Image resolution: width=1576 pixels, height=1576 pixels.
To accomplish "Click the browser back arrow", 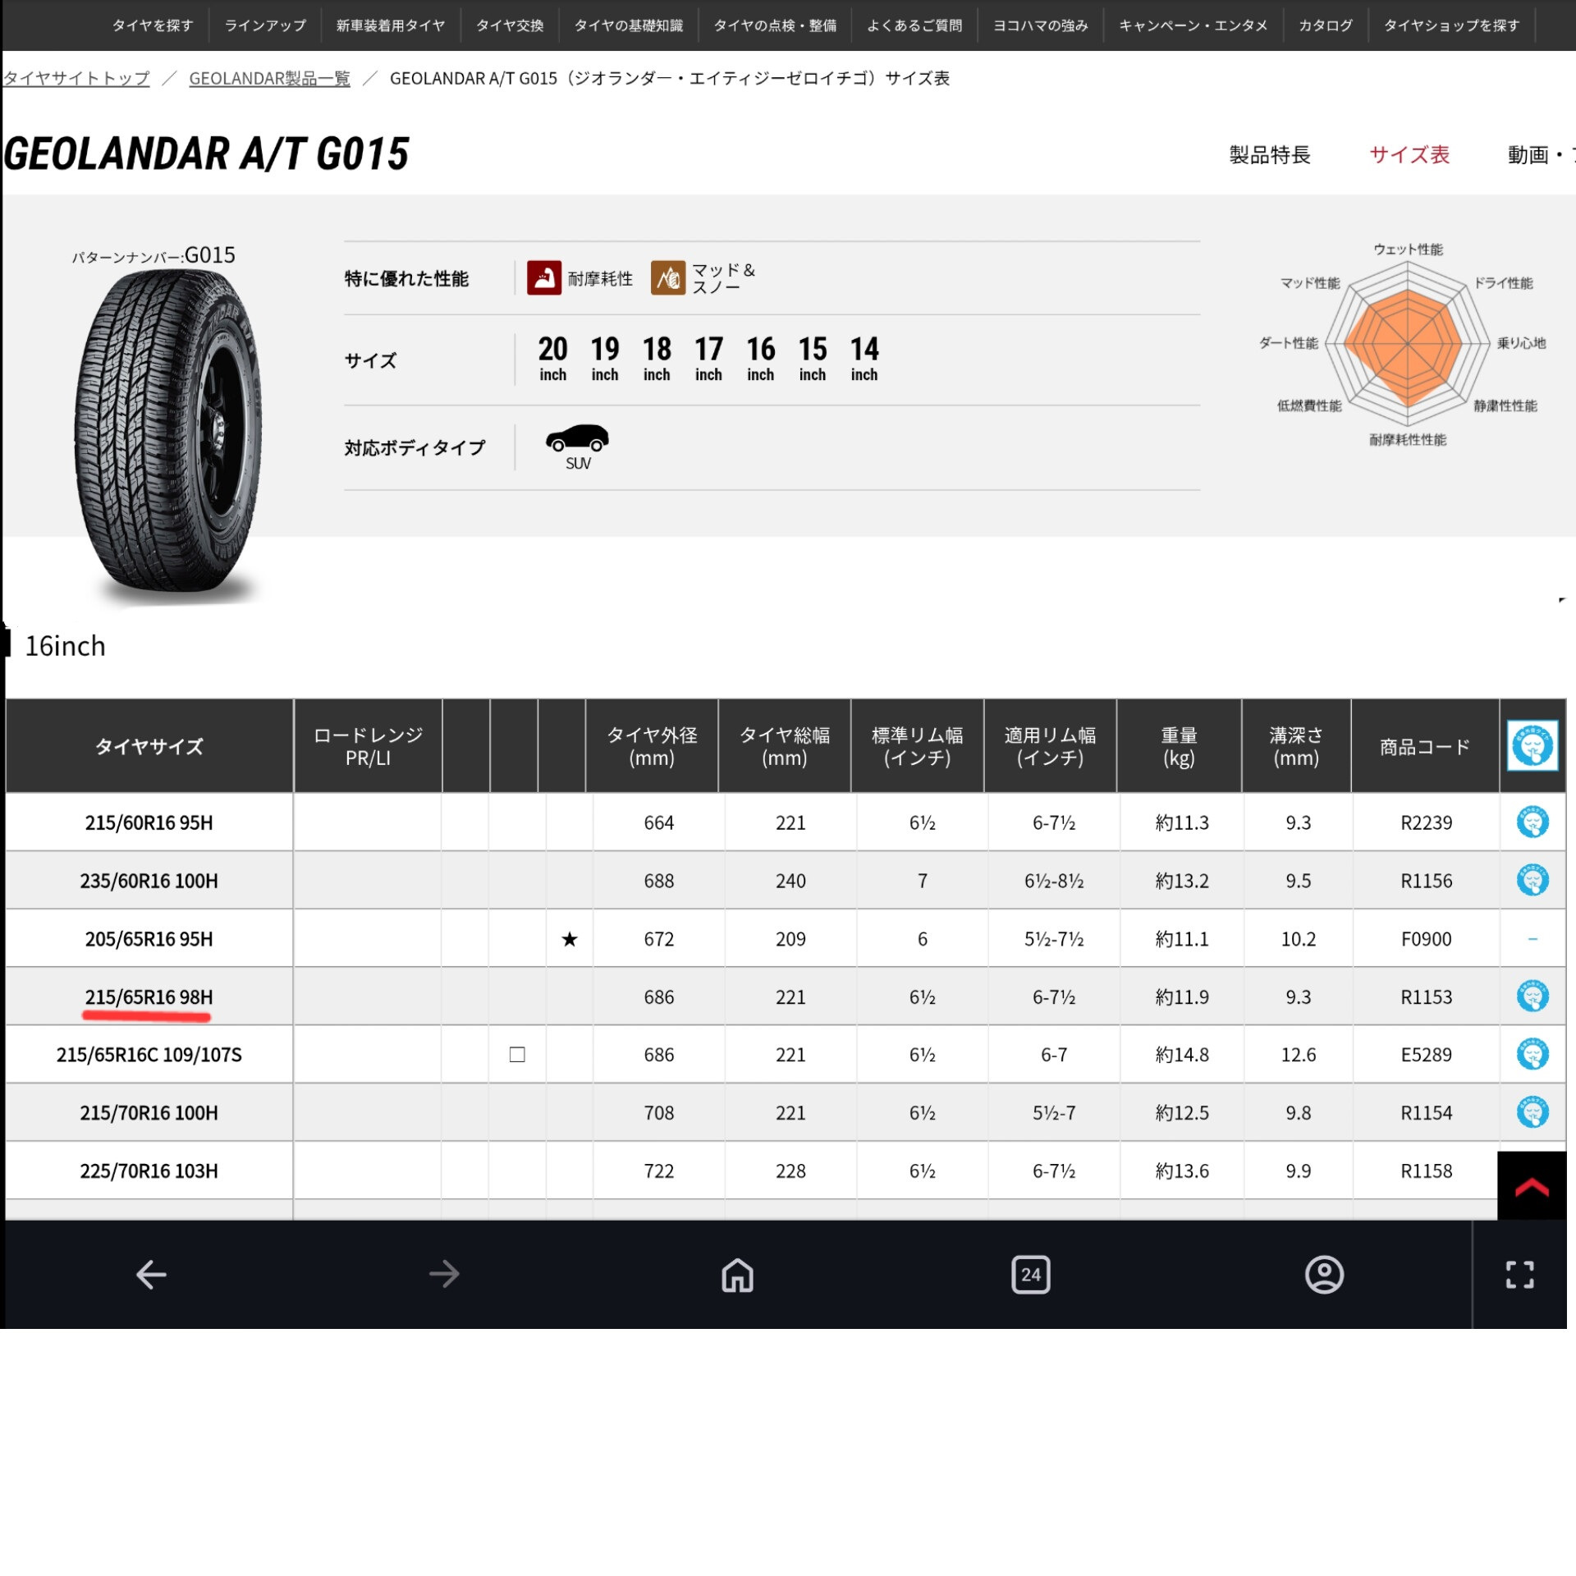I will [x=151, y=1275].
